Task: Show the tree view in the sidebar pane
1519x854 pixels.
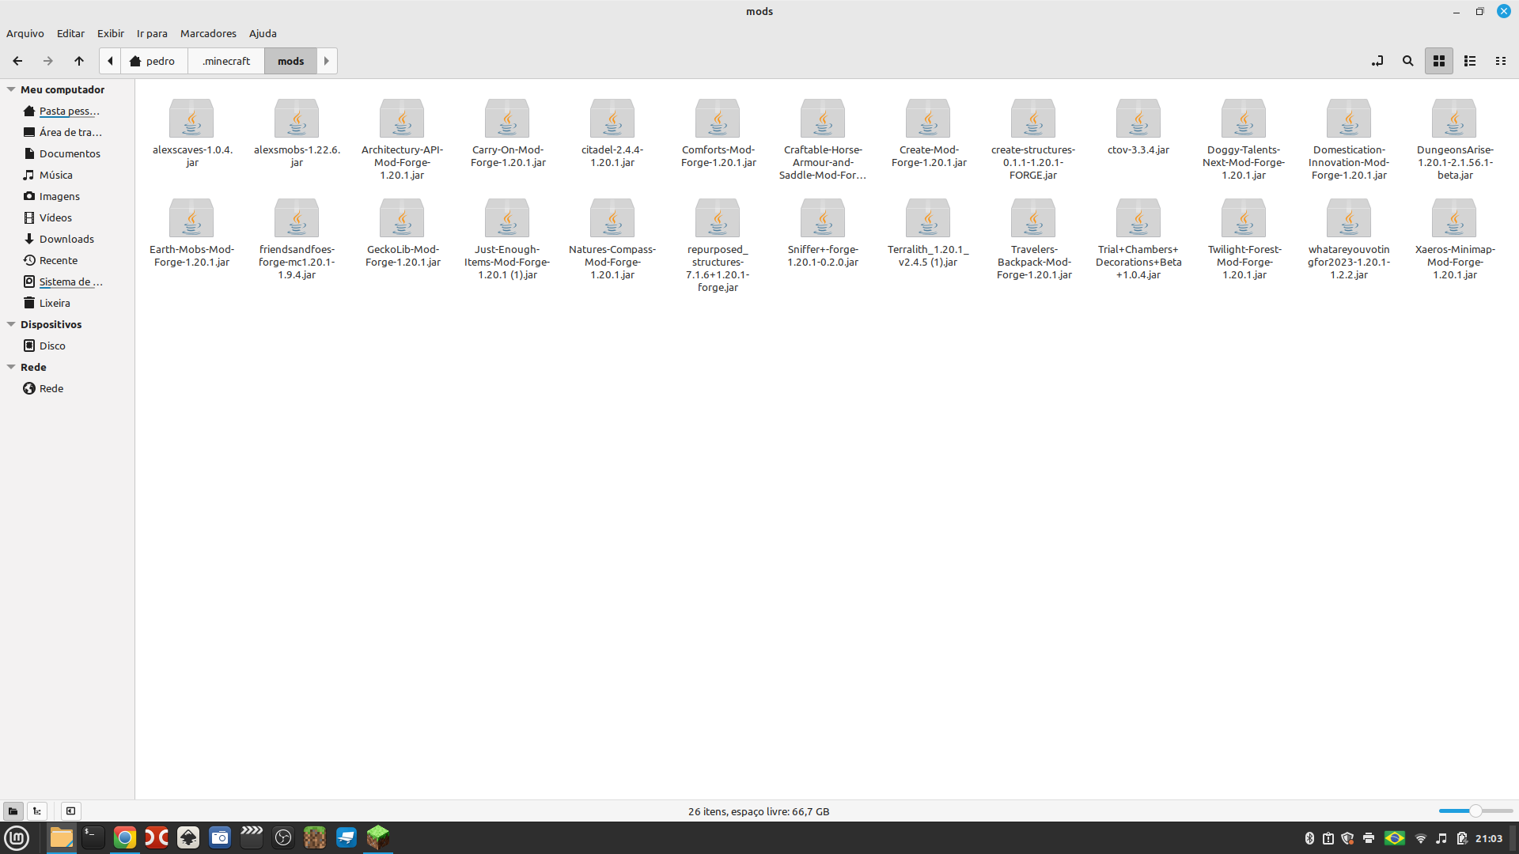Action: [x=37, y=811]
